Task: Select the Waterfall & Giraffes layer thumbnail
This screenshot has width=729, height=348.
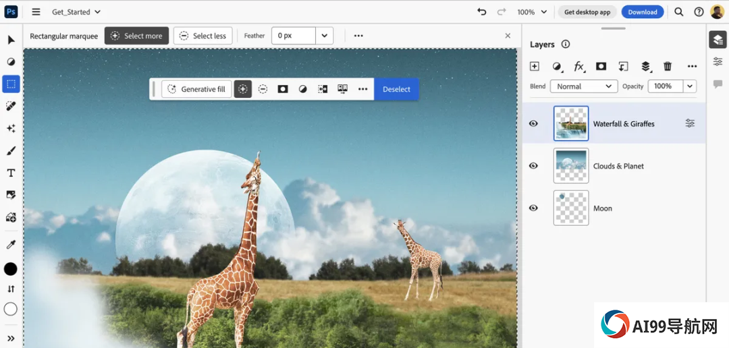Action: pos(571,123)
